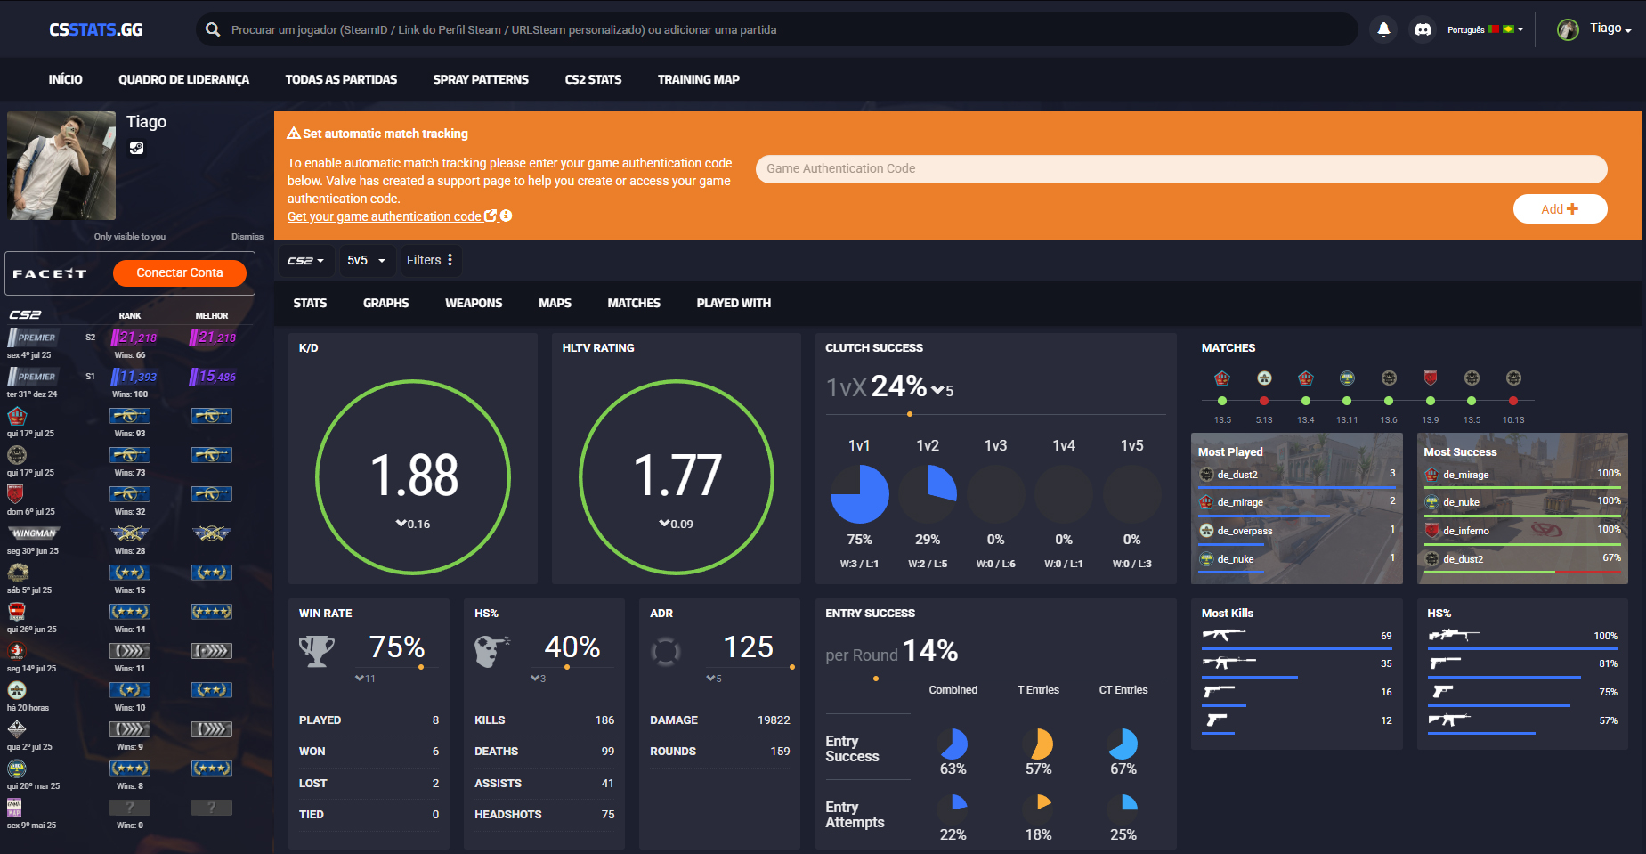Click the Steam icon under the Tiago name

(136, 148)
